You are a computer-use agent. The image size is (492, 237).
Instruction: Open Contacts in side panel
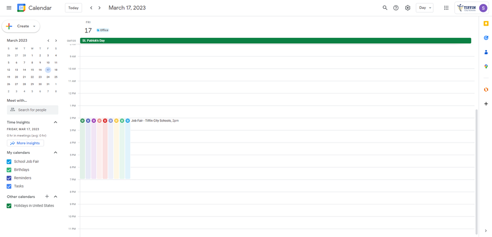tap(486, 52)
